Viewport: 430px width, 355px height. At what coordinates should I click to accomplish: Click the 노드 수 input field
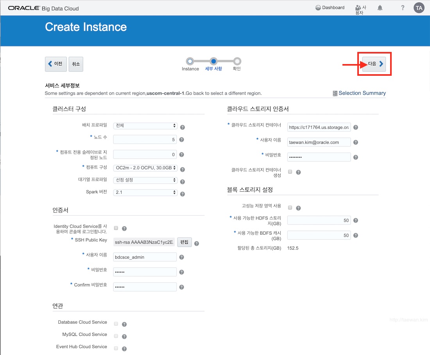click(x=145, y=139)
